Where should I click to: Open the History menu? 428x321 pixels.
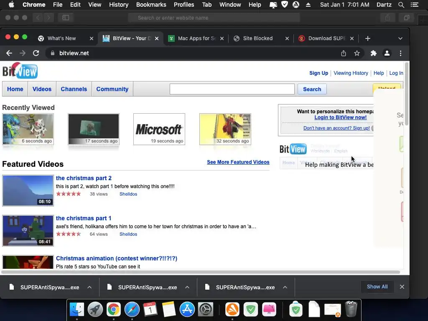[118, 5]
